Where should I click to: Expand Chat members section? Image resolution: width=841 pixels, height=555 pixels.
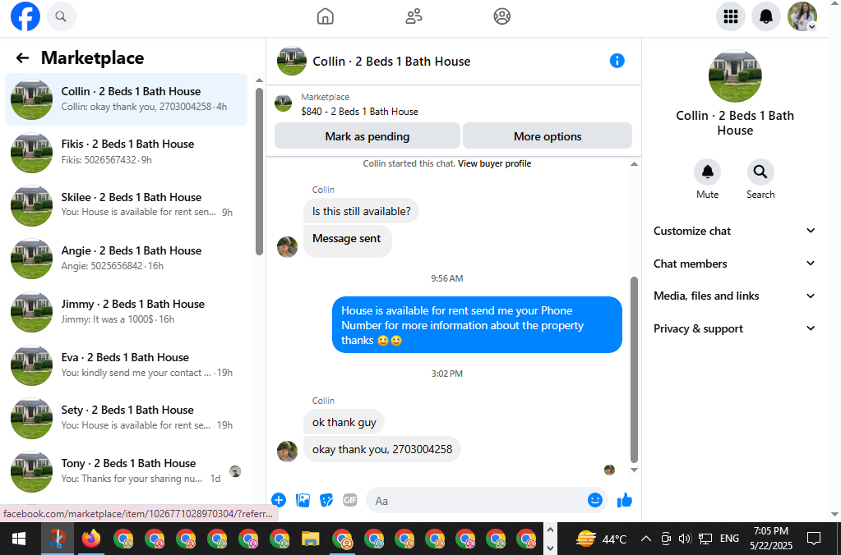tap(734, 264)
